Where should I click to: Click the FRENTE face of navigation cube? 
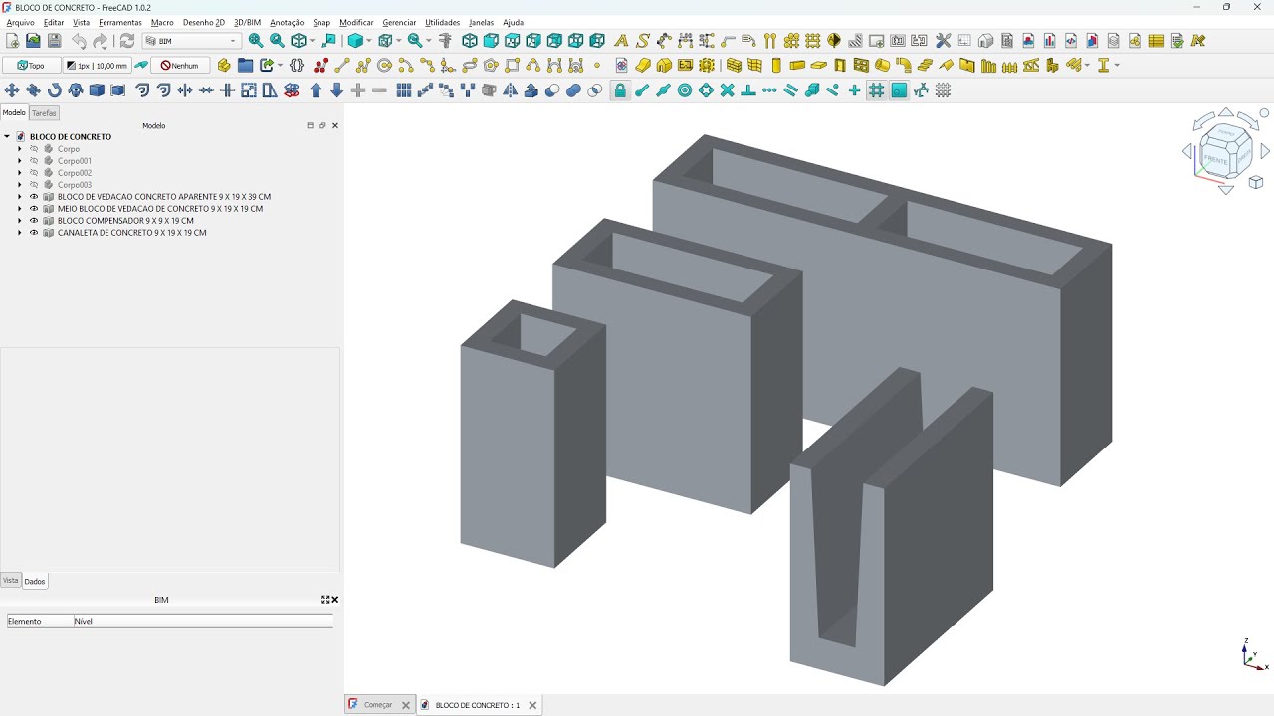[1215, 159]
